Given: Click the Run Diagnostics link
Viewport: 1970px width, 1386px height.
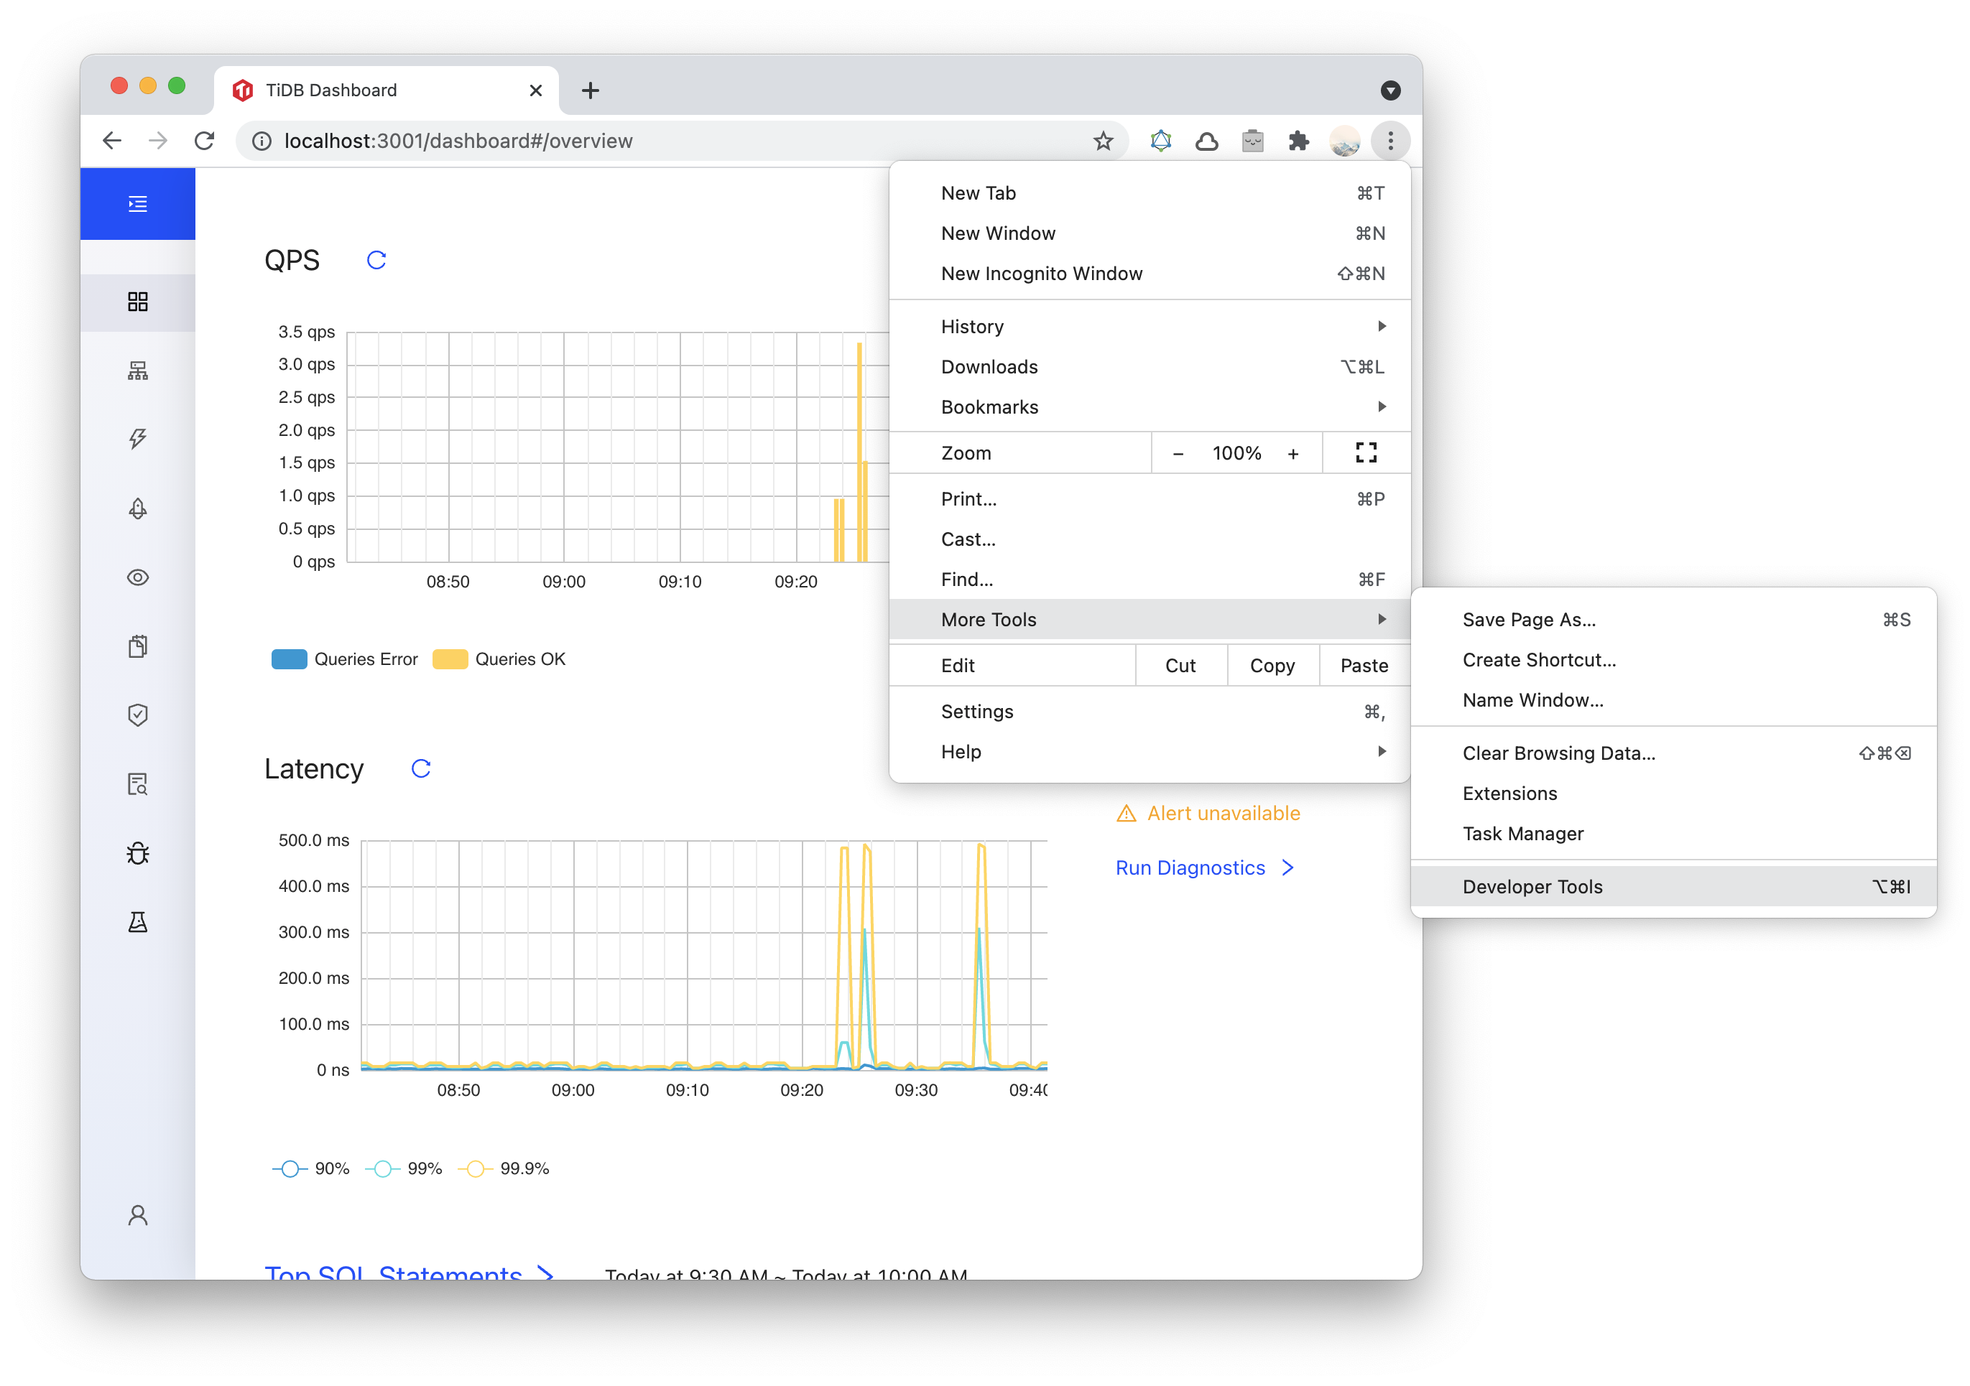Looking at the screenshot, I should coord(1191,867).
